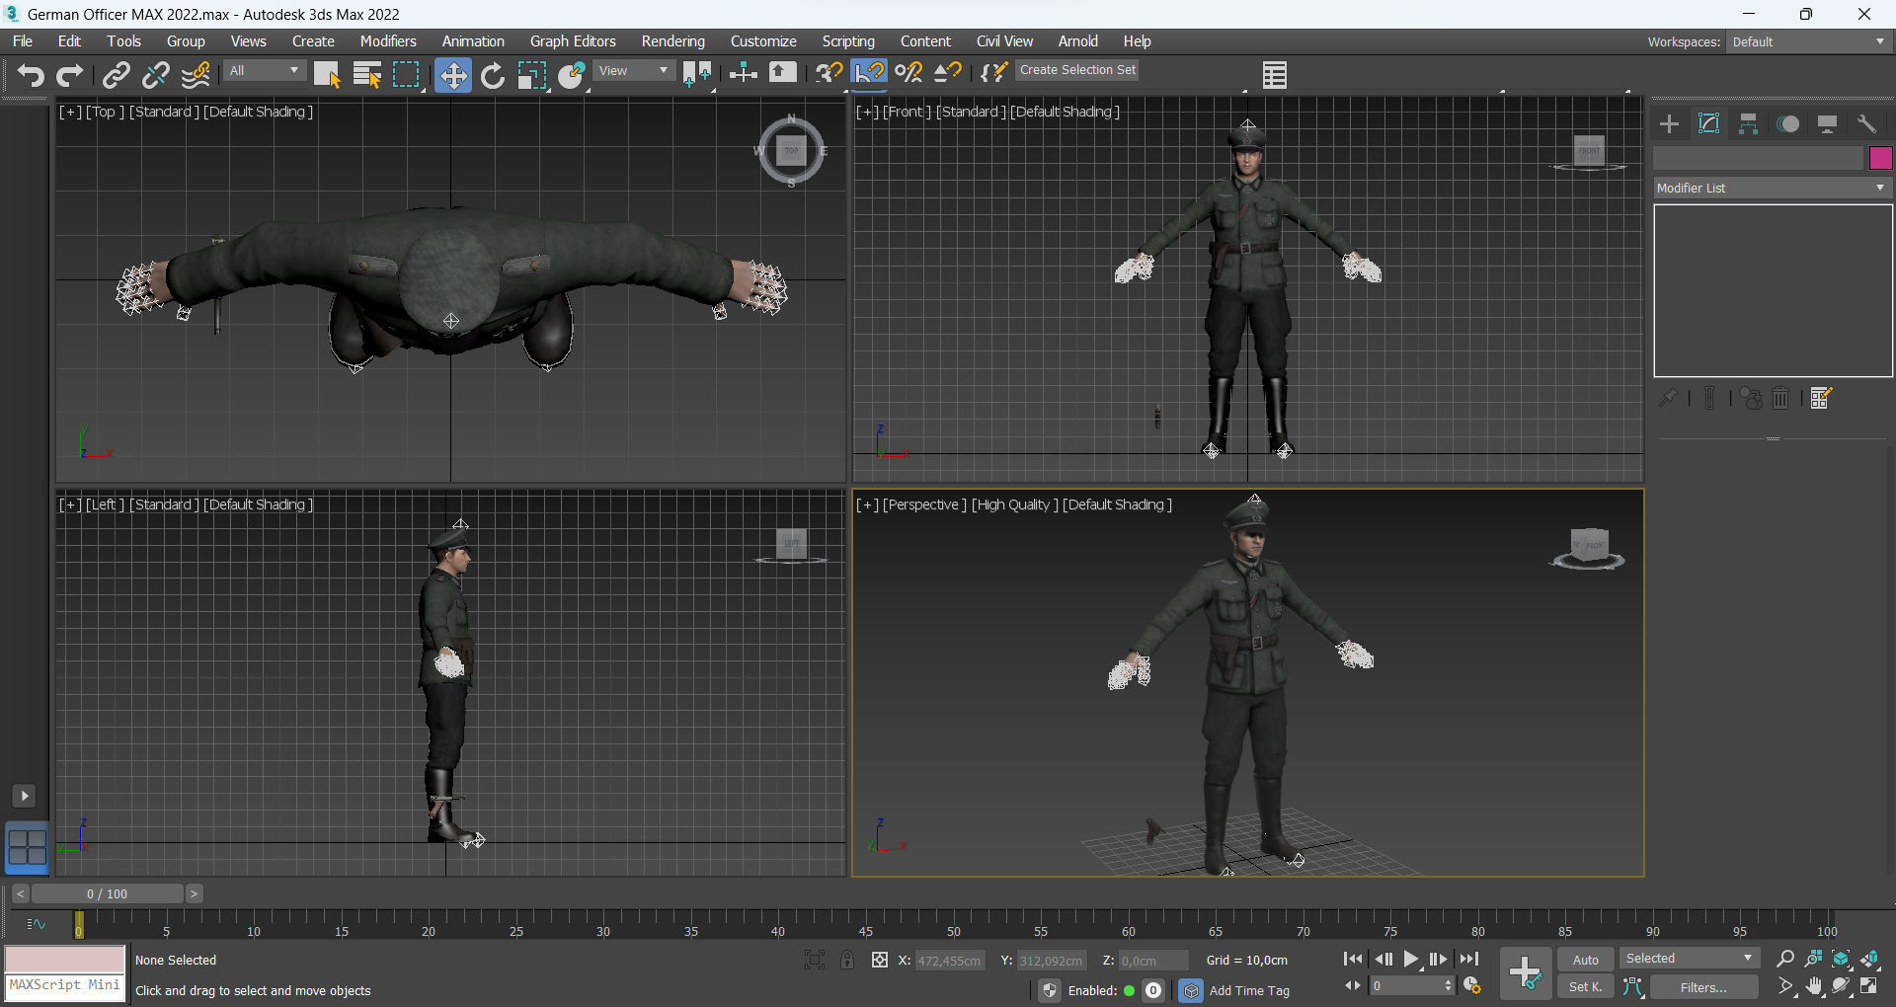Open the Modifiers menu
Viewport: 1896px width, 1007px height.
[x=388, y=41]
